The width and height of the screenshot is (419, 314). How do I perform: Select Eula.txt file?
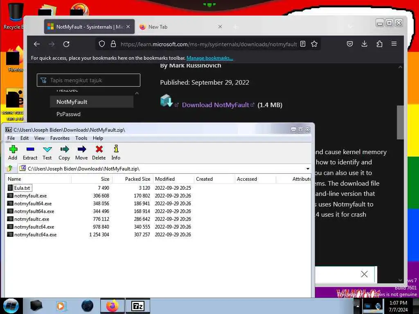pyautogui.click(x=22, y=188)
